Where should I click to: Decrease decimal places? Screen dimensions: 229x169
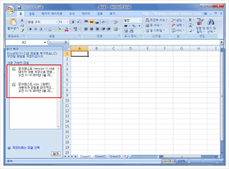131,31
